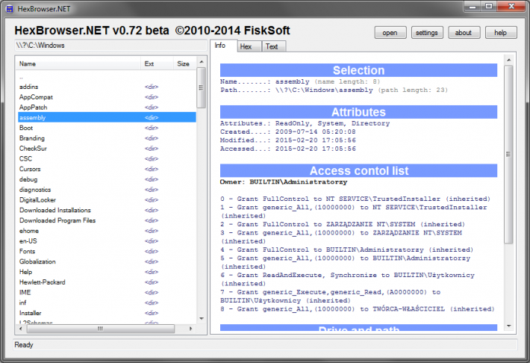Click the path field showing \\?\C:\Windows
The width and height of the screenshot is (530, 363).
click(x=110, y=46)
